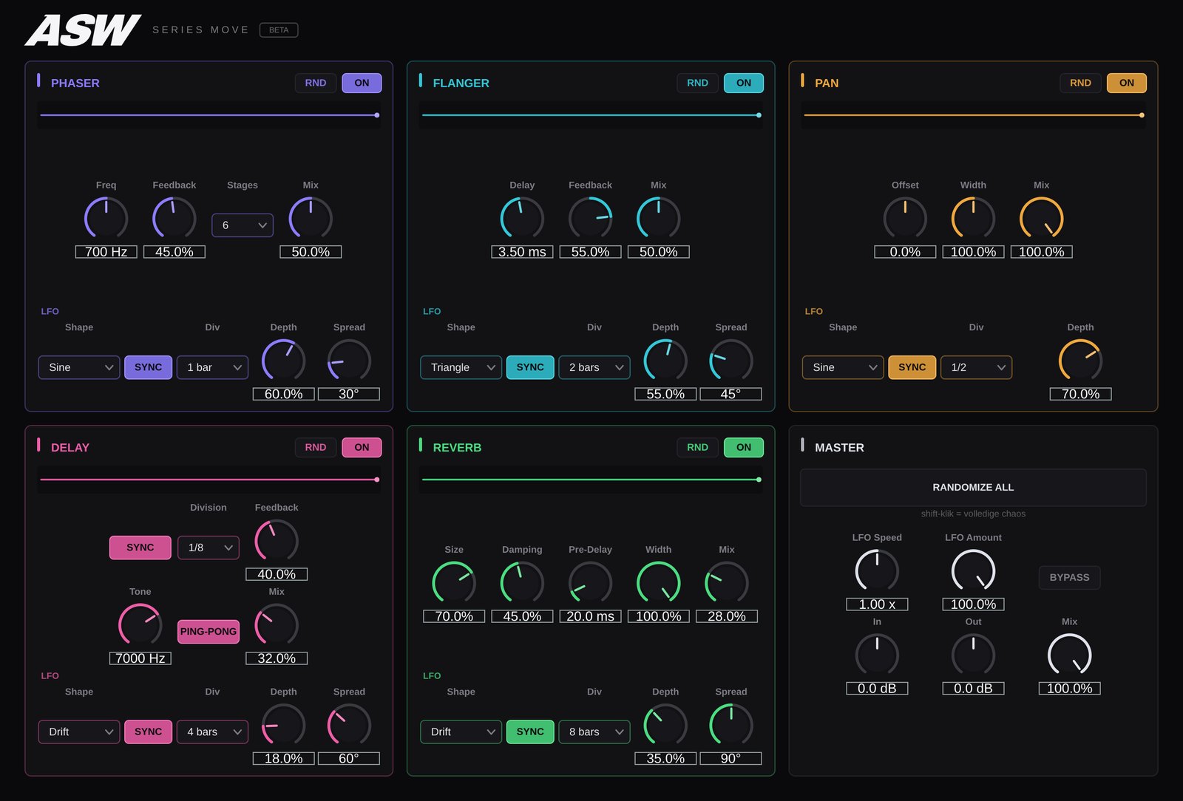This screenshot has height=801, width=1183.
Task: Toggle the Delay PING-PONG mode
Action: click(209, 632)
